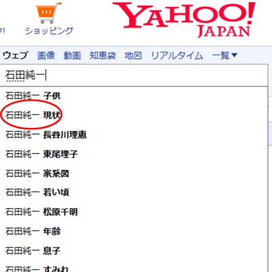Expand the 一覧 dropdown menu
This screenshot has height=272, width=272.
224,55
